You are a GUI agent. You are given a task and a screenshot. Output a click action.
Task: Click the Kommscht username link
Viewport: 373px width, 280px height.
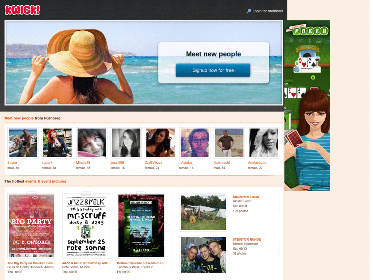point(222,163)
